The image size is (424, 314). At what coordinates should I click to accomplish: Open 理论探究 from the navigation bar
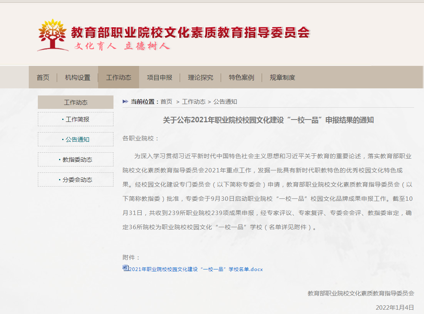(201, 77)
